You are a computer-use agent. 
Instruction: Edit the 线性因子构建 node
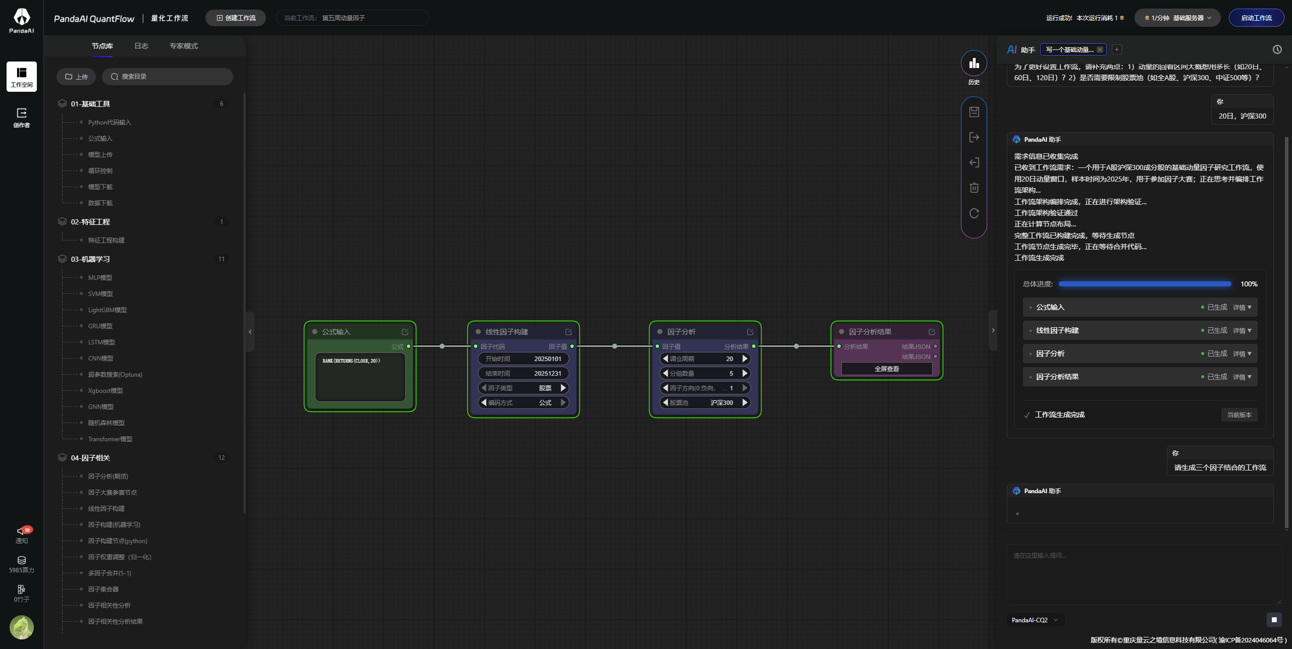click(x=568, y=332)
